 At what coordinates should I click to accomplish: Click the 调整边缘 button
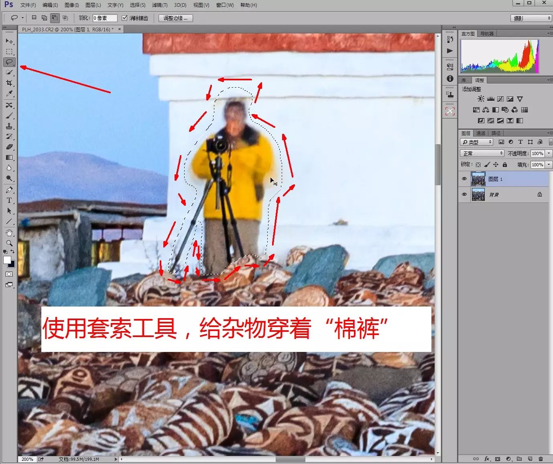point(175,18)
